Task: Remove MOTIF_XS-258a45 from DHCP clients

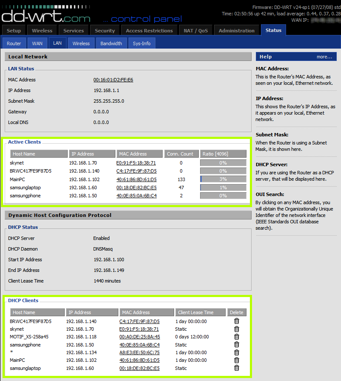Action: pos(237,337)
